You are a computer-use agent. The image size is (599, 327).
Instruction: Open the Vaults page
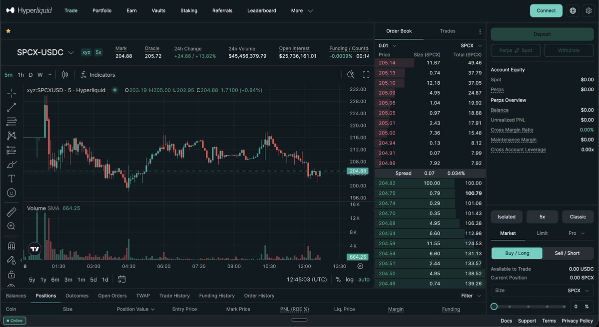(158, 10)
